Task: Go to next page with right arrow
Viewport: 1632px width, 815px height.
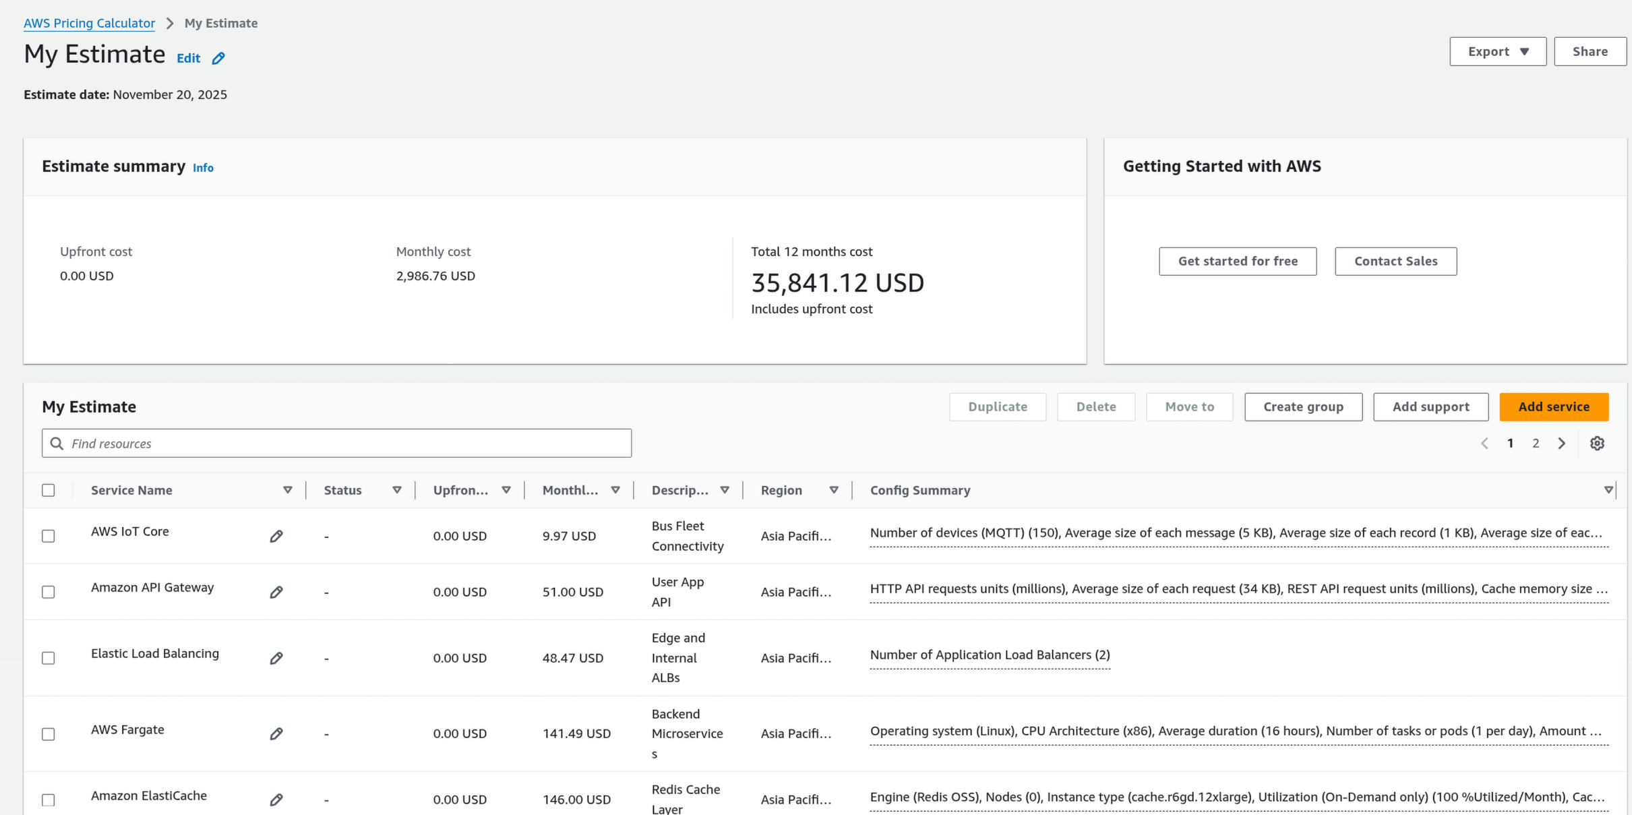Action: [x=1562, y=444]
